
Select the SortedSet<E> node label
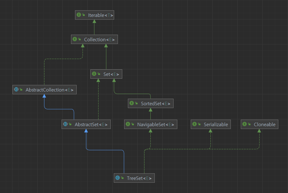tap(156, 104)
